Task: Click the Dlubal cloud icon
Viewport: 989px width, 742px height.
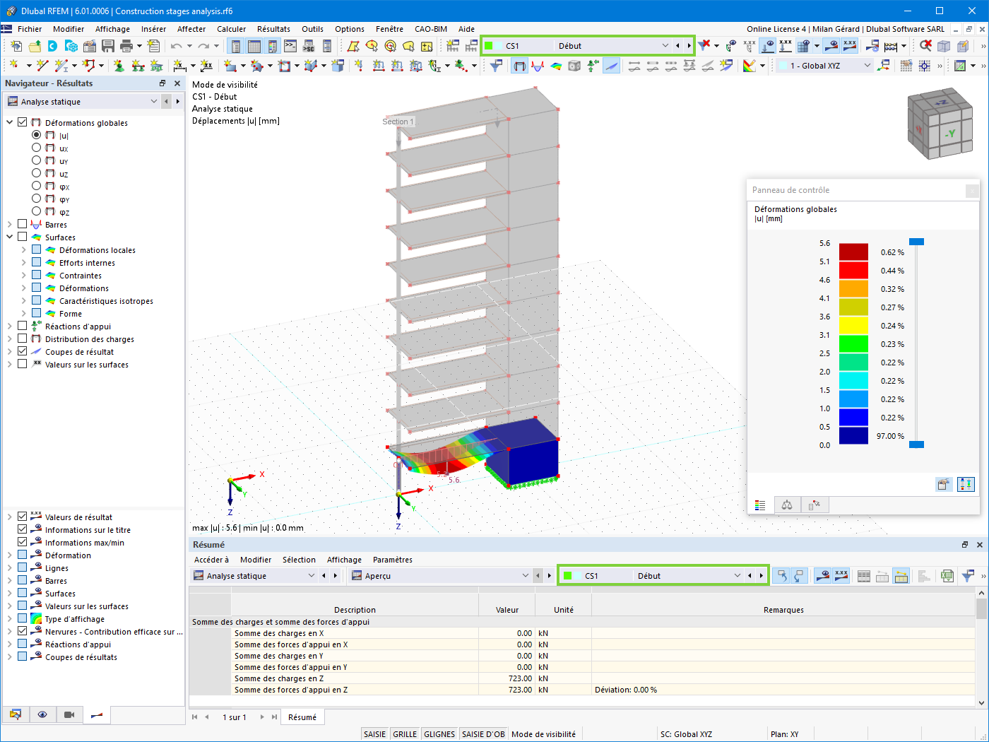Action: (53, 46)
